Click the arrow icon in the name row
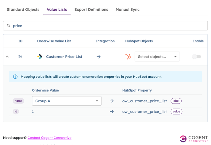 point(112,101)
